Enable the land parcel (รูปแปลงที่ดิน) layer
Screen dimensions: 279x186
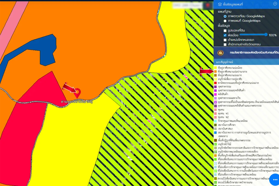click(x=225, y=31)
